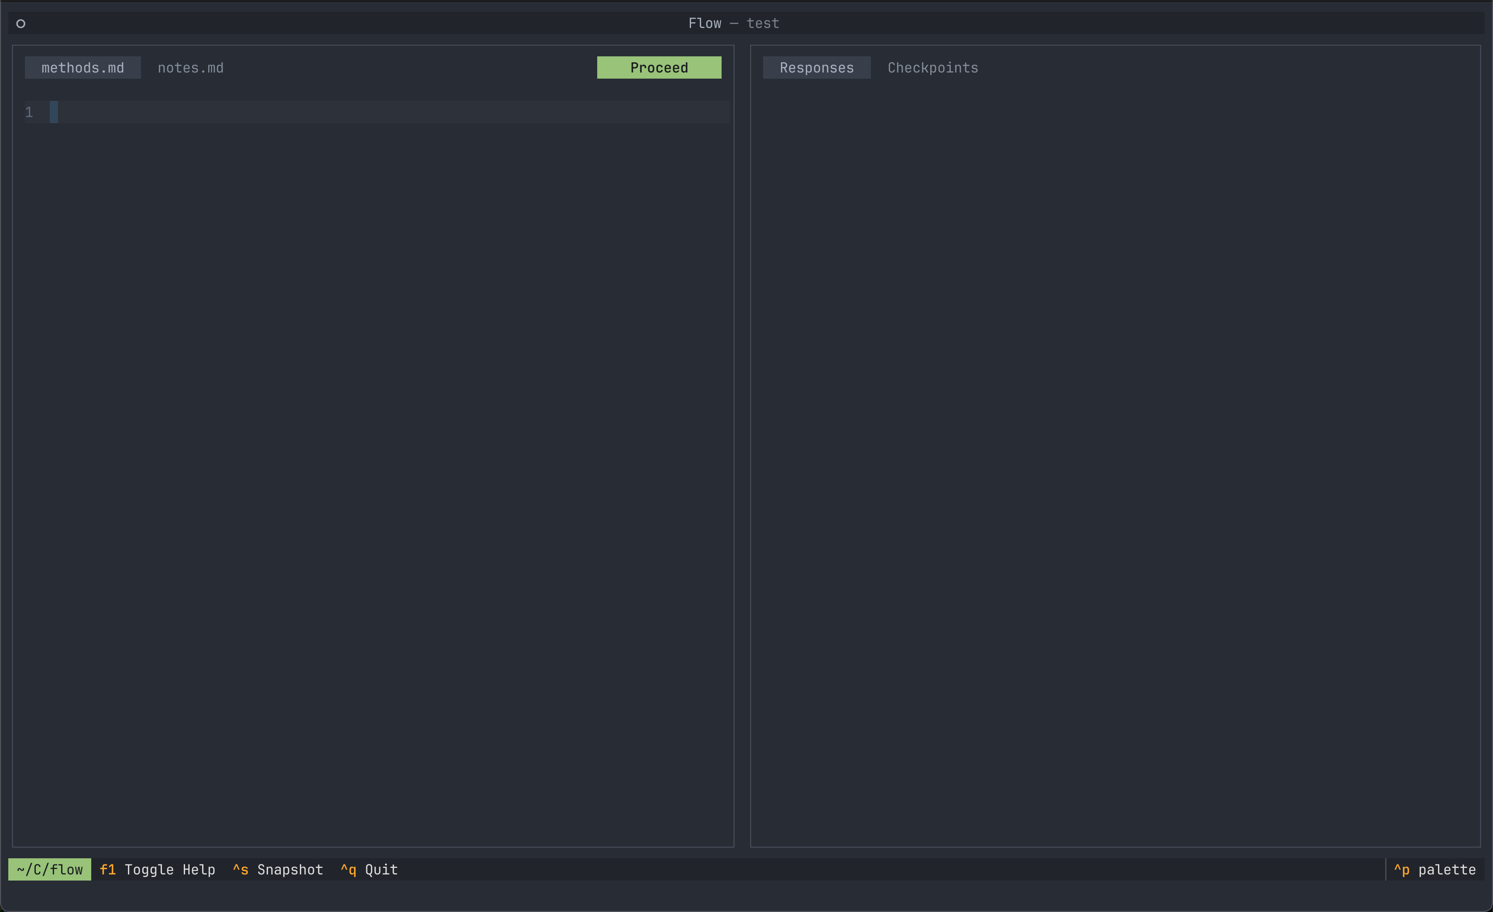Image resolution: width=1493 pixels, height=912 pixels.
Task: Switch to the Checkpoints tab
Action: pyautogui.click(x=932, y=67)
